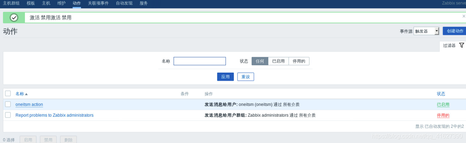Open the 服务 menu item
The image size is (466, 143).
pos(143,3)
